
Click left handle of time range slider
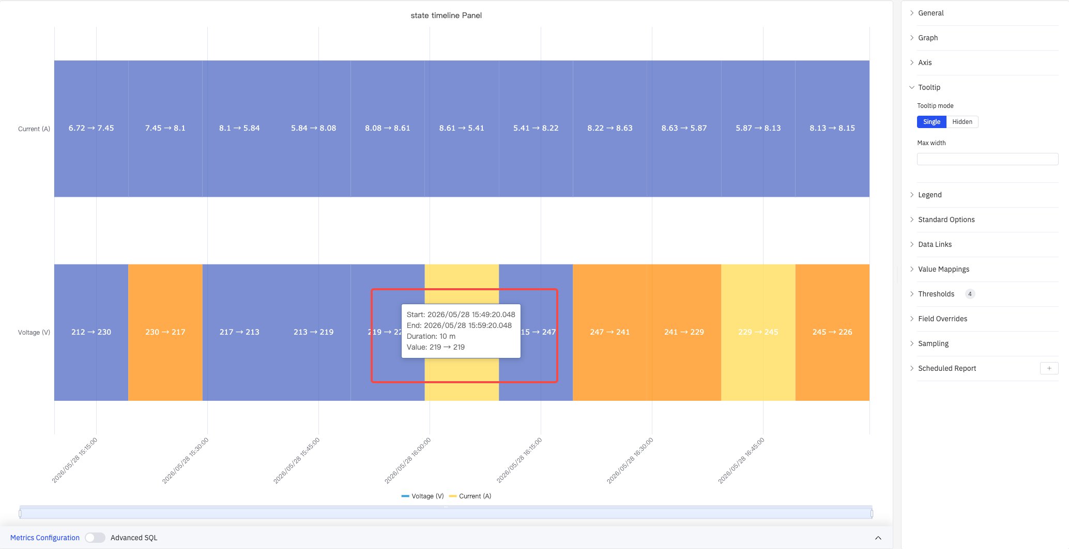pyautogui.click(x=20, y=513)
